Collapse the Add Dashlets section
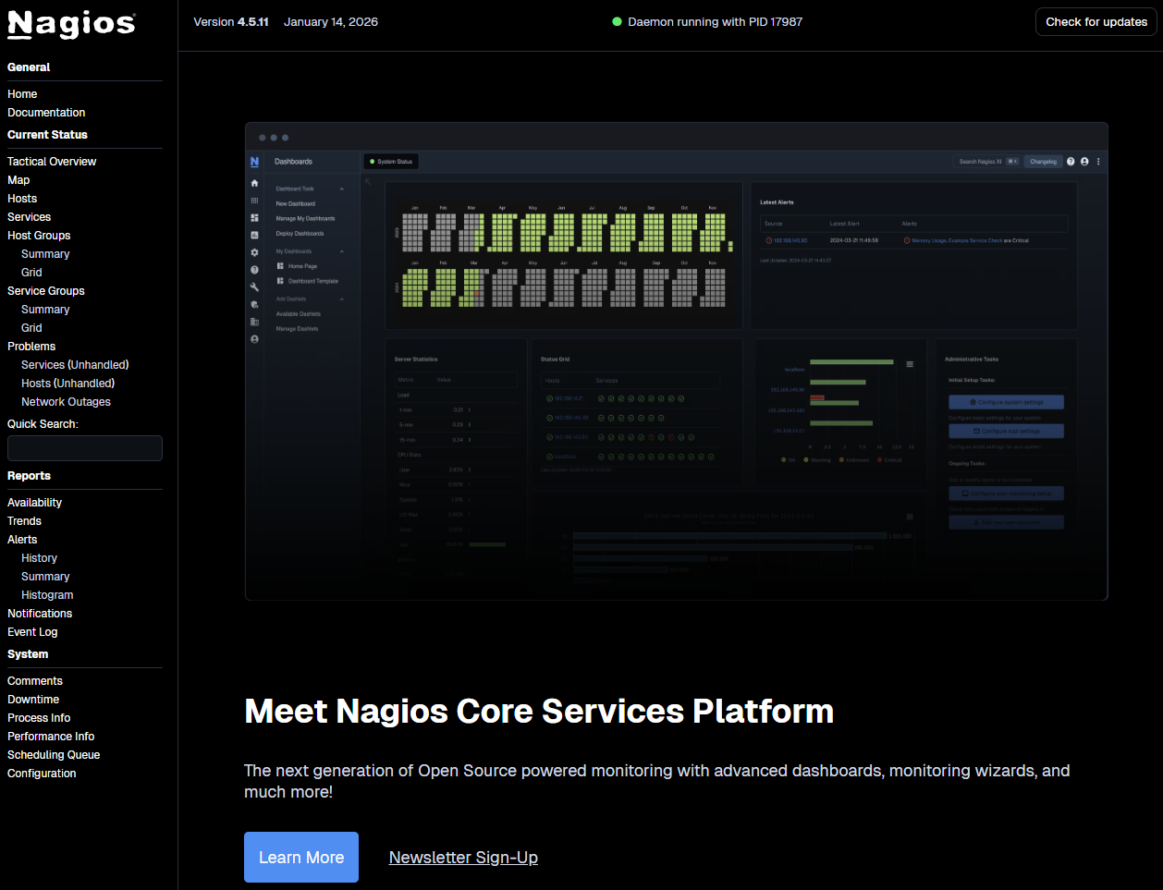This screenshot has height=890, width=1163. coord(341,299)
